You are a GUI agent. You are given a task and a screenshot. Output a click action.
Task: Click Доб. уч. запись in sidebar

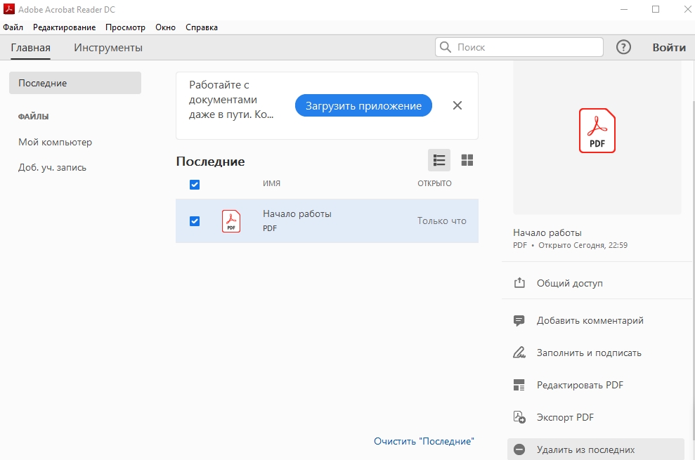(x=52, y=168)
